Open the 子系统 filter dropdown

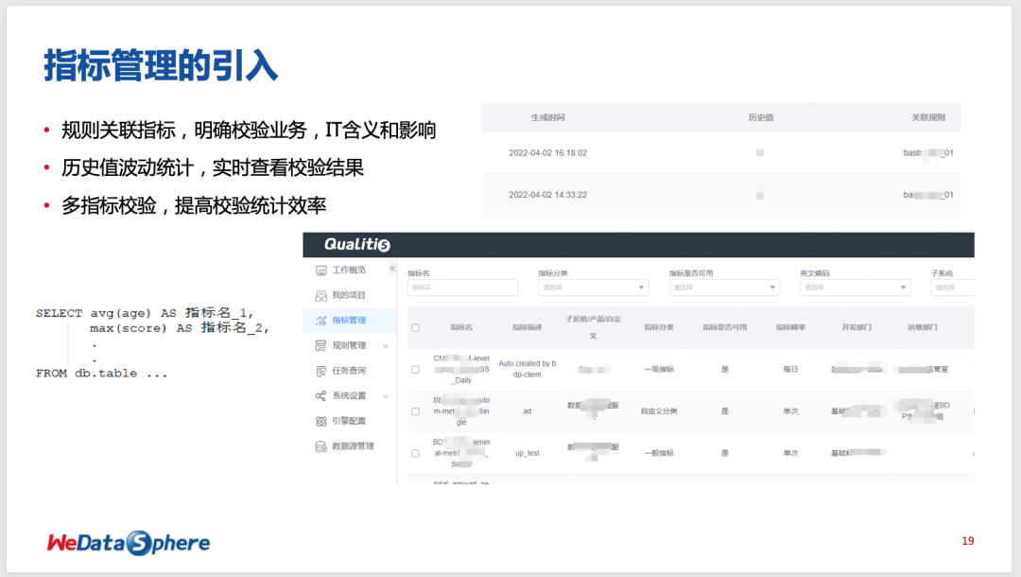pos(953,288)
